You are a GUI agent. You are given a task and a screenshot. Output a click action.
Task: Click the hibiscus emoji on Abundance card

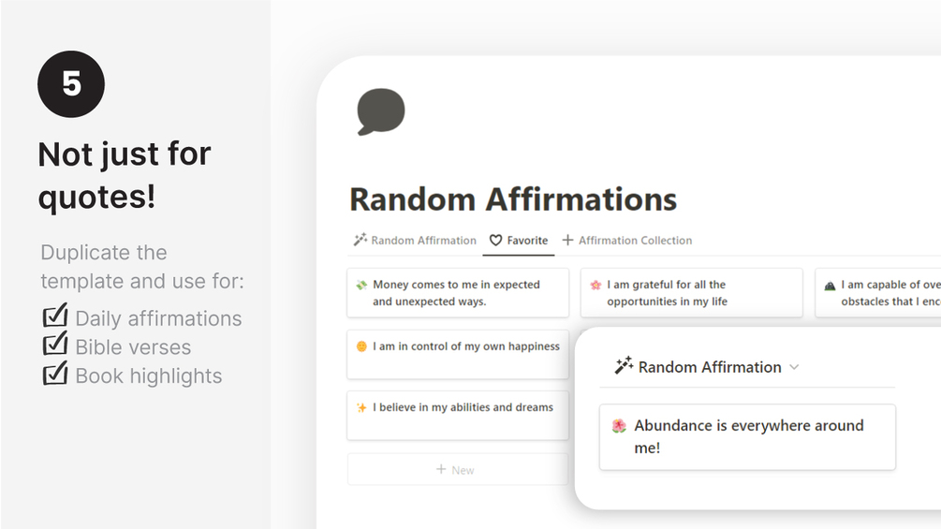619,426
